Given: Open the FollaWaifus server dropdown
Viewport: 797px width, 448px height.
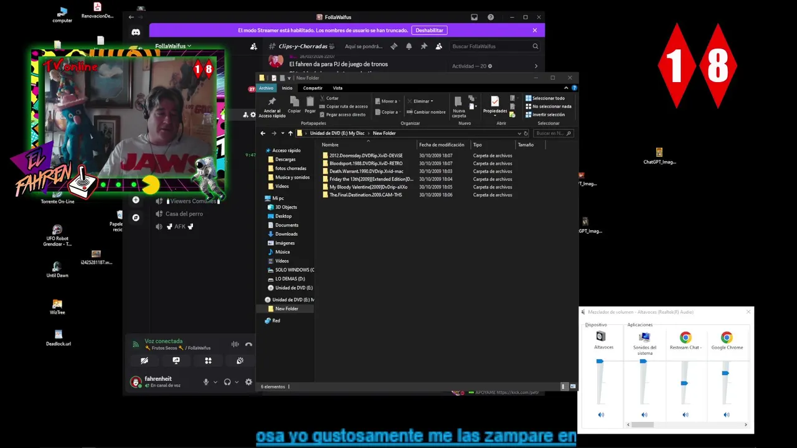Looking at the screenshot, I should click(x=173, y=46).
